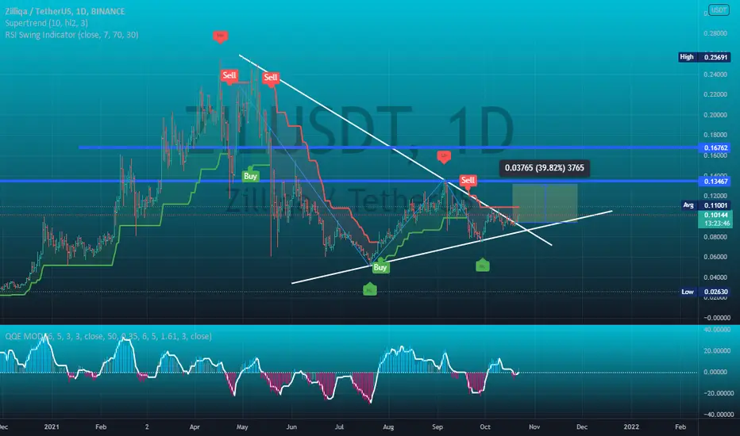Click the 40.00000 value on the QQE axis

(717, 330)
